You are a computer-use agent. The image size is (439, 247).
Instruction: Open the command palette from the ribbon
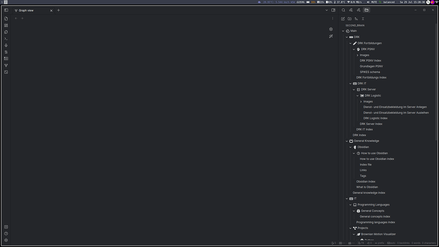pyautogui.click(x=6, y=39)
